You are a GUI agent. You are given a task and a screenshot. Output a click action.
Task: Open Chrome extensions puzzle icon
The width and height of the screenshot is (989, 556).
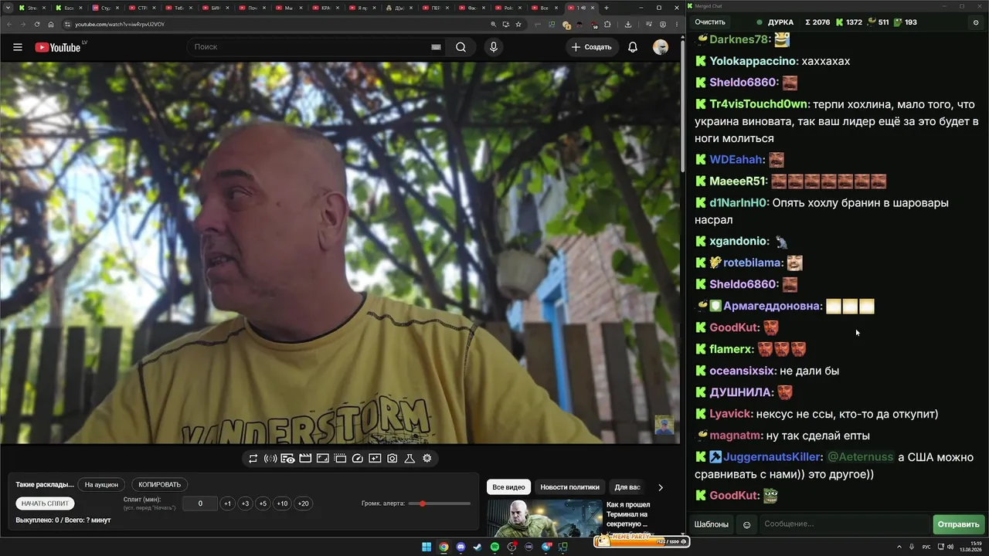coord(607,24)
